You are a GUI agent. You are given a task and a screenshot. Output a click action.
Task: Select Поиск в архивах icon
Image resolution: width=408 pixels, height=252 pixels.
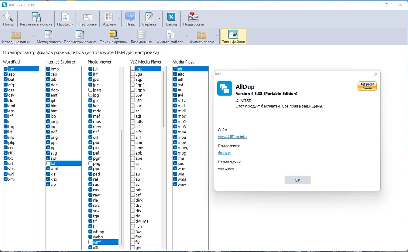(114, 37)
